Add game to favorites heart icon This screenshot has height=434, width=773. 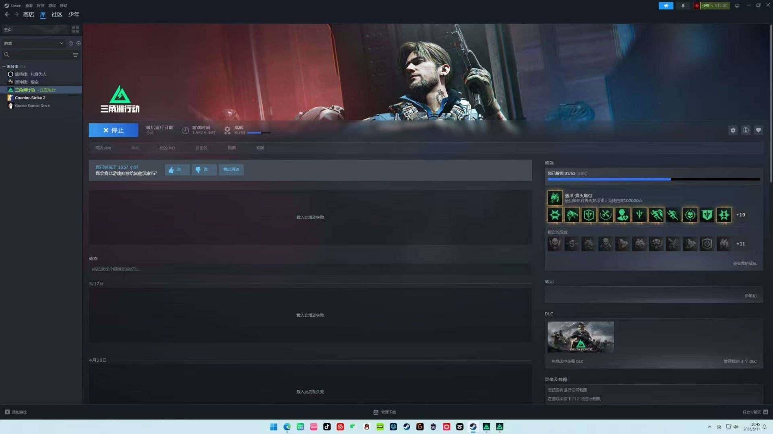pyautogui.click(x=759, y=130)
